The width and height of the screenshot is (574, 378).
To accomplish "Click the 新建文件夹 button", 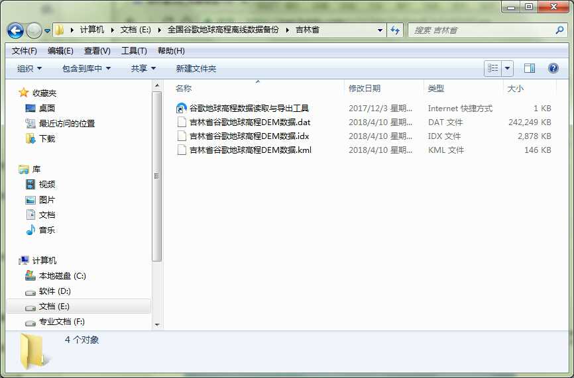I will (x=196, y=68).
